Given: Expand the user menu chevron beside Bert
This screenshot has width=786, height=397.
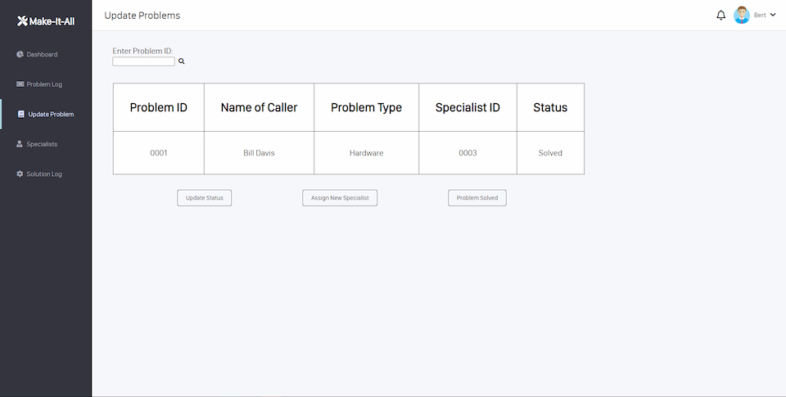Looking at the screenshot, I should [773, 16].
